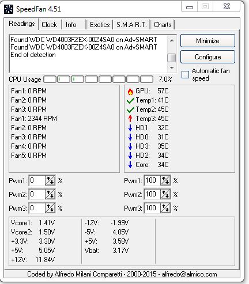Click the blue down arrow beside HD1

point(130,128)
